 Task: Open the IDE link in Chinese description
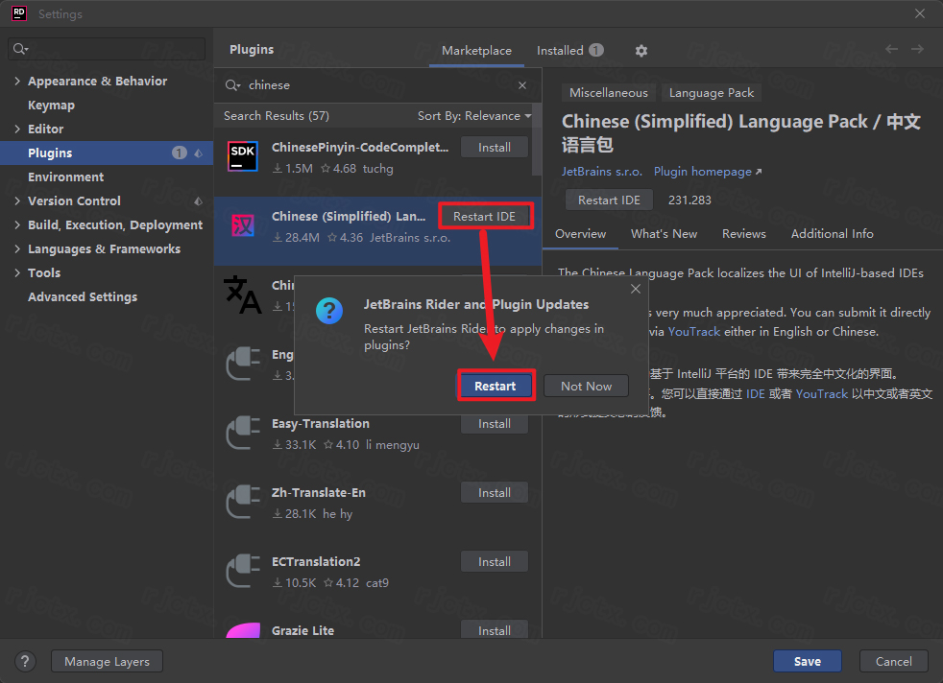(756, 394)
